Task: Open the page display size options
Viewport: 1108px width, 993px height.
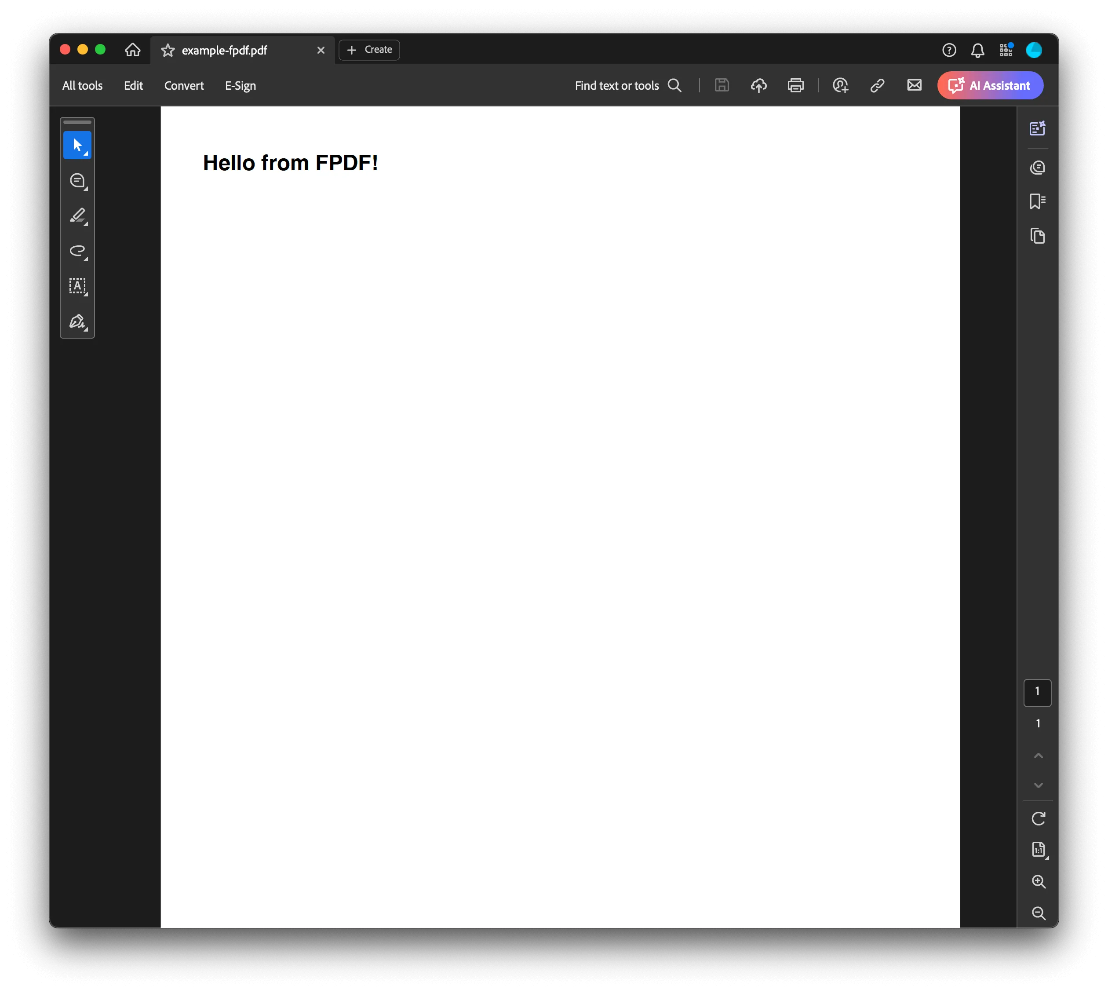Action: pyautogui.click(x=1038, y=850)
